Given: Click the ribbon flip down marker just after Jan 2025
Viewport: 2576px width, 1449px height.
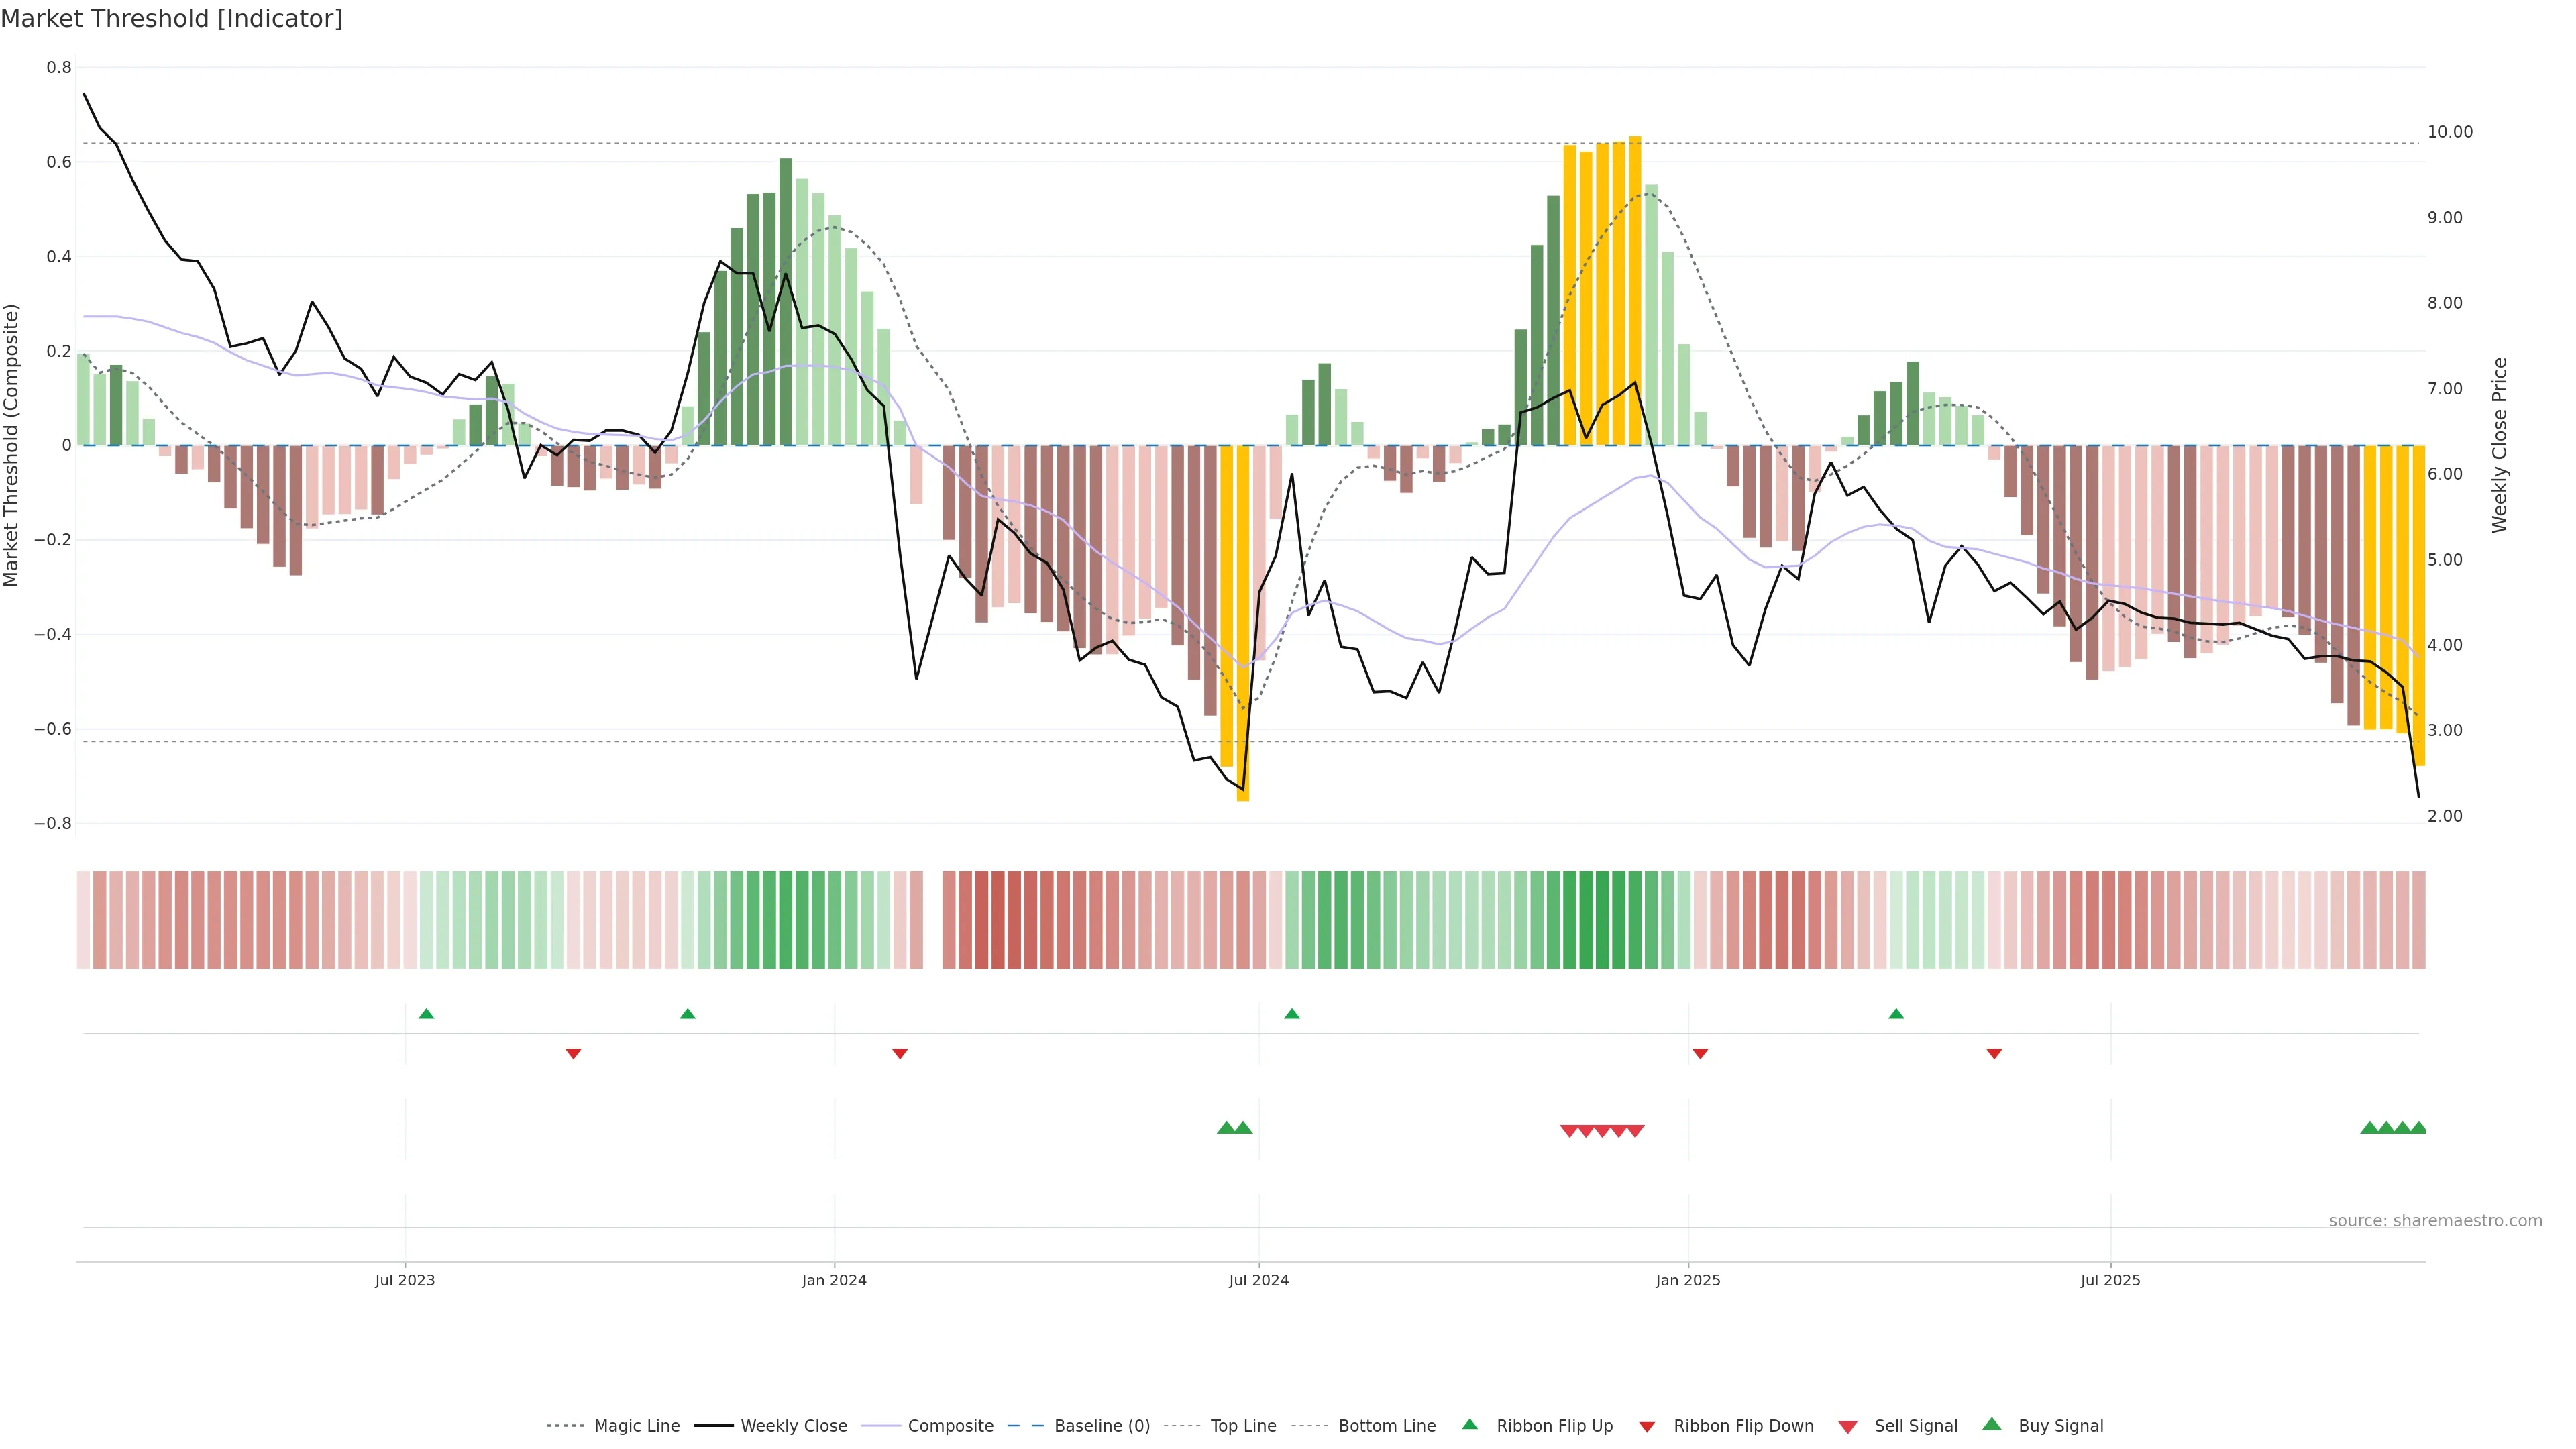Looking at the screenshot, I should (1700, 1053).
